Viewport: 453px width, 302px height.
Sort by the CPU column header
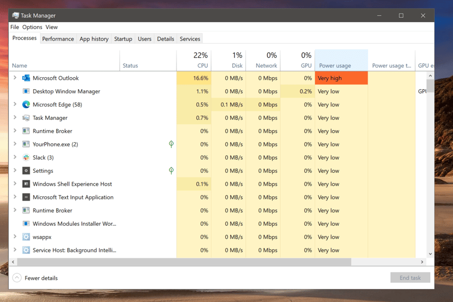pos(194,61)
